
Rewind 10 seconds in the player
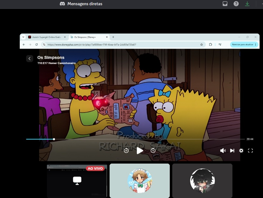tap(126, 151)
